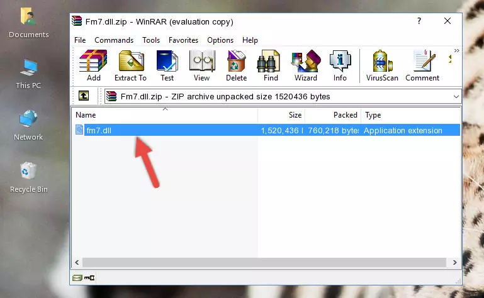The image size is (484, 298).
Task: Expand hidden toolbar items chevron
Action: click(456, 50)
